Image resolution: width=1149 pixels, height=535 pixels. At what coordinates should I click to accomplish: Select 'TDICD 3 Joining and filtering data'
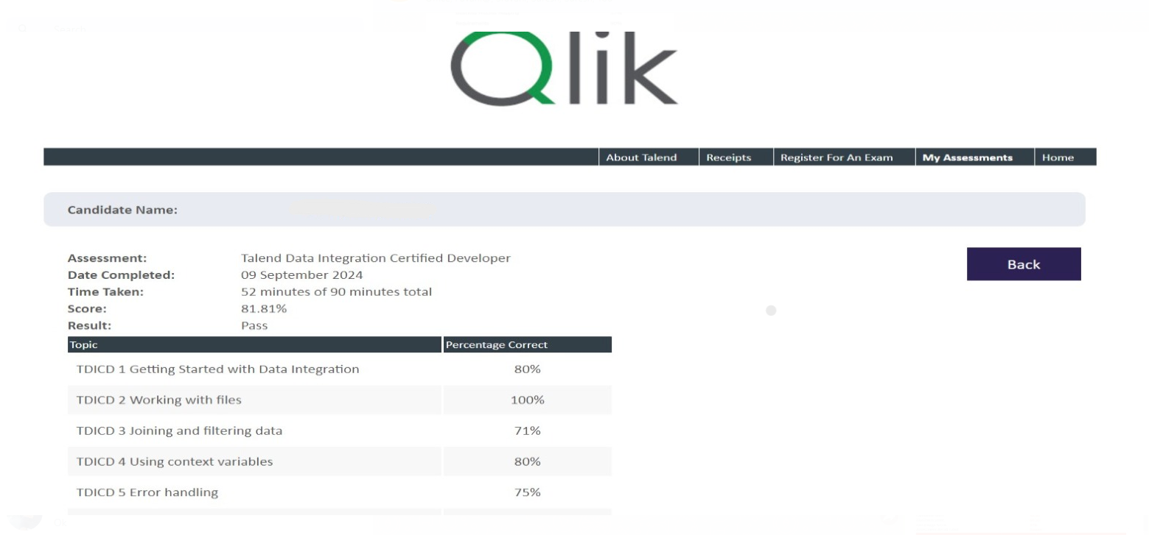click(x=179, y=431)
